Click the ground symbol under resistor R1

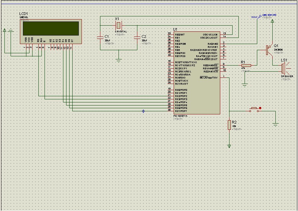245,84
